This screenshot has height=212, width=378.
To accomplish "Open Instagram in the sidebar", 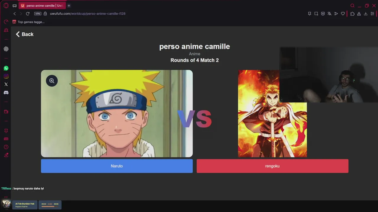I will [6, 76].
